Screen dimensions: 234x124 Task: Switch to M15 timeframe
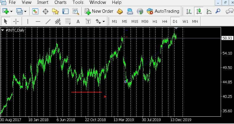[135, 22]
